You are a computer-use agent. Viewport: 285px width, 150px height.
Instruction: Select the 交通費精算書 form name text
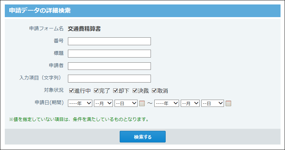click(x=84, y=29)
